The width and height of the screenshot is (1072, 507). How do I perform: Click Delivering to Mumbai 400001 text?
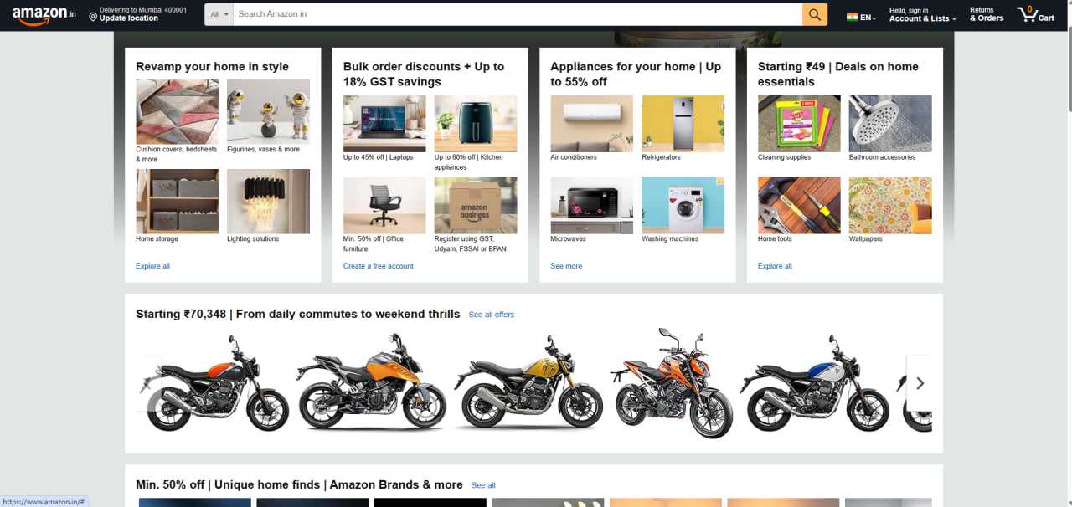(x=143, y=9)
